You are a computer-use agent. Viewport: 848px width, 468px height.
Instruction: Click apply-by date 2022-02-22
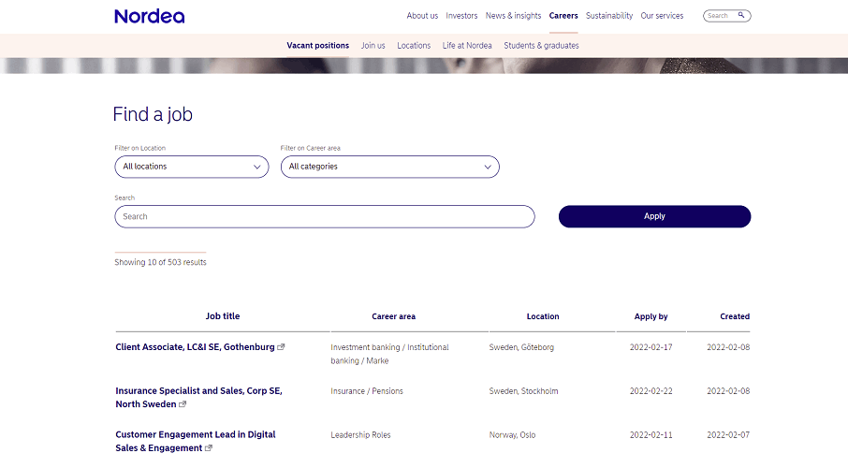click(651, 391)
